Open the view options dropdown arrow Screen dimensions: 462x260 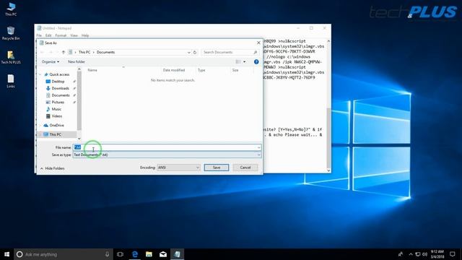[244, 61]
